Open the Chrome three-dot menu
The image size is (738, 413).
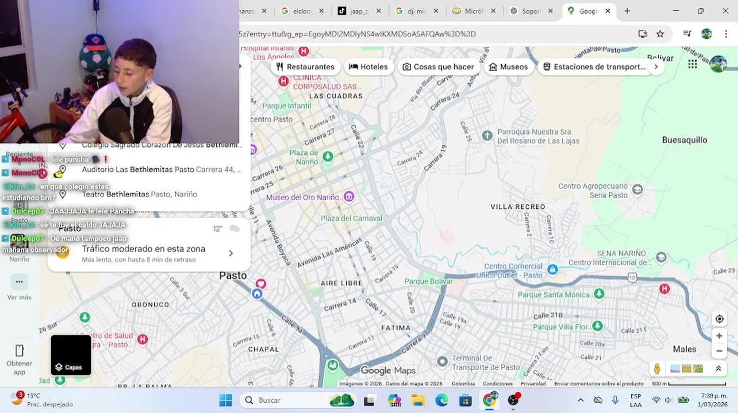725,34
